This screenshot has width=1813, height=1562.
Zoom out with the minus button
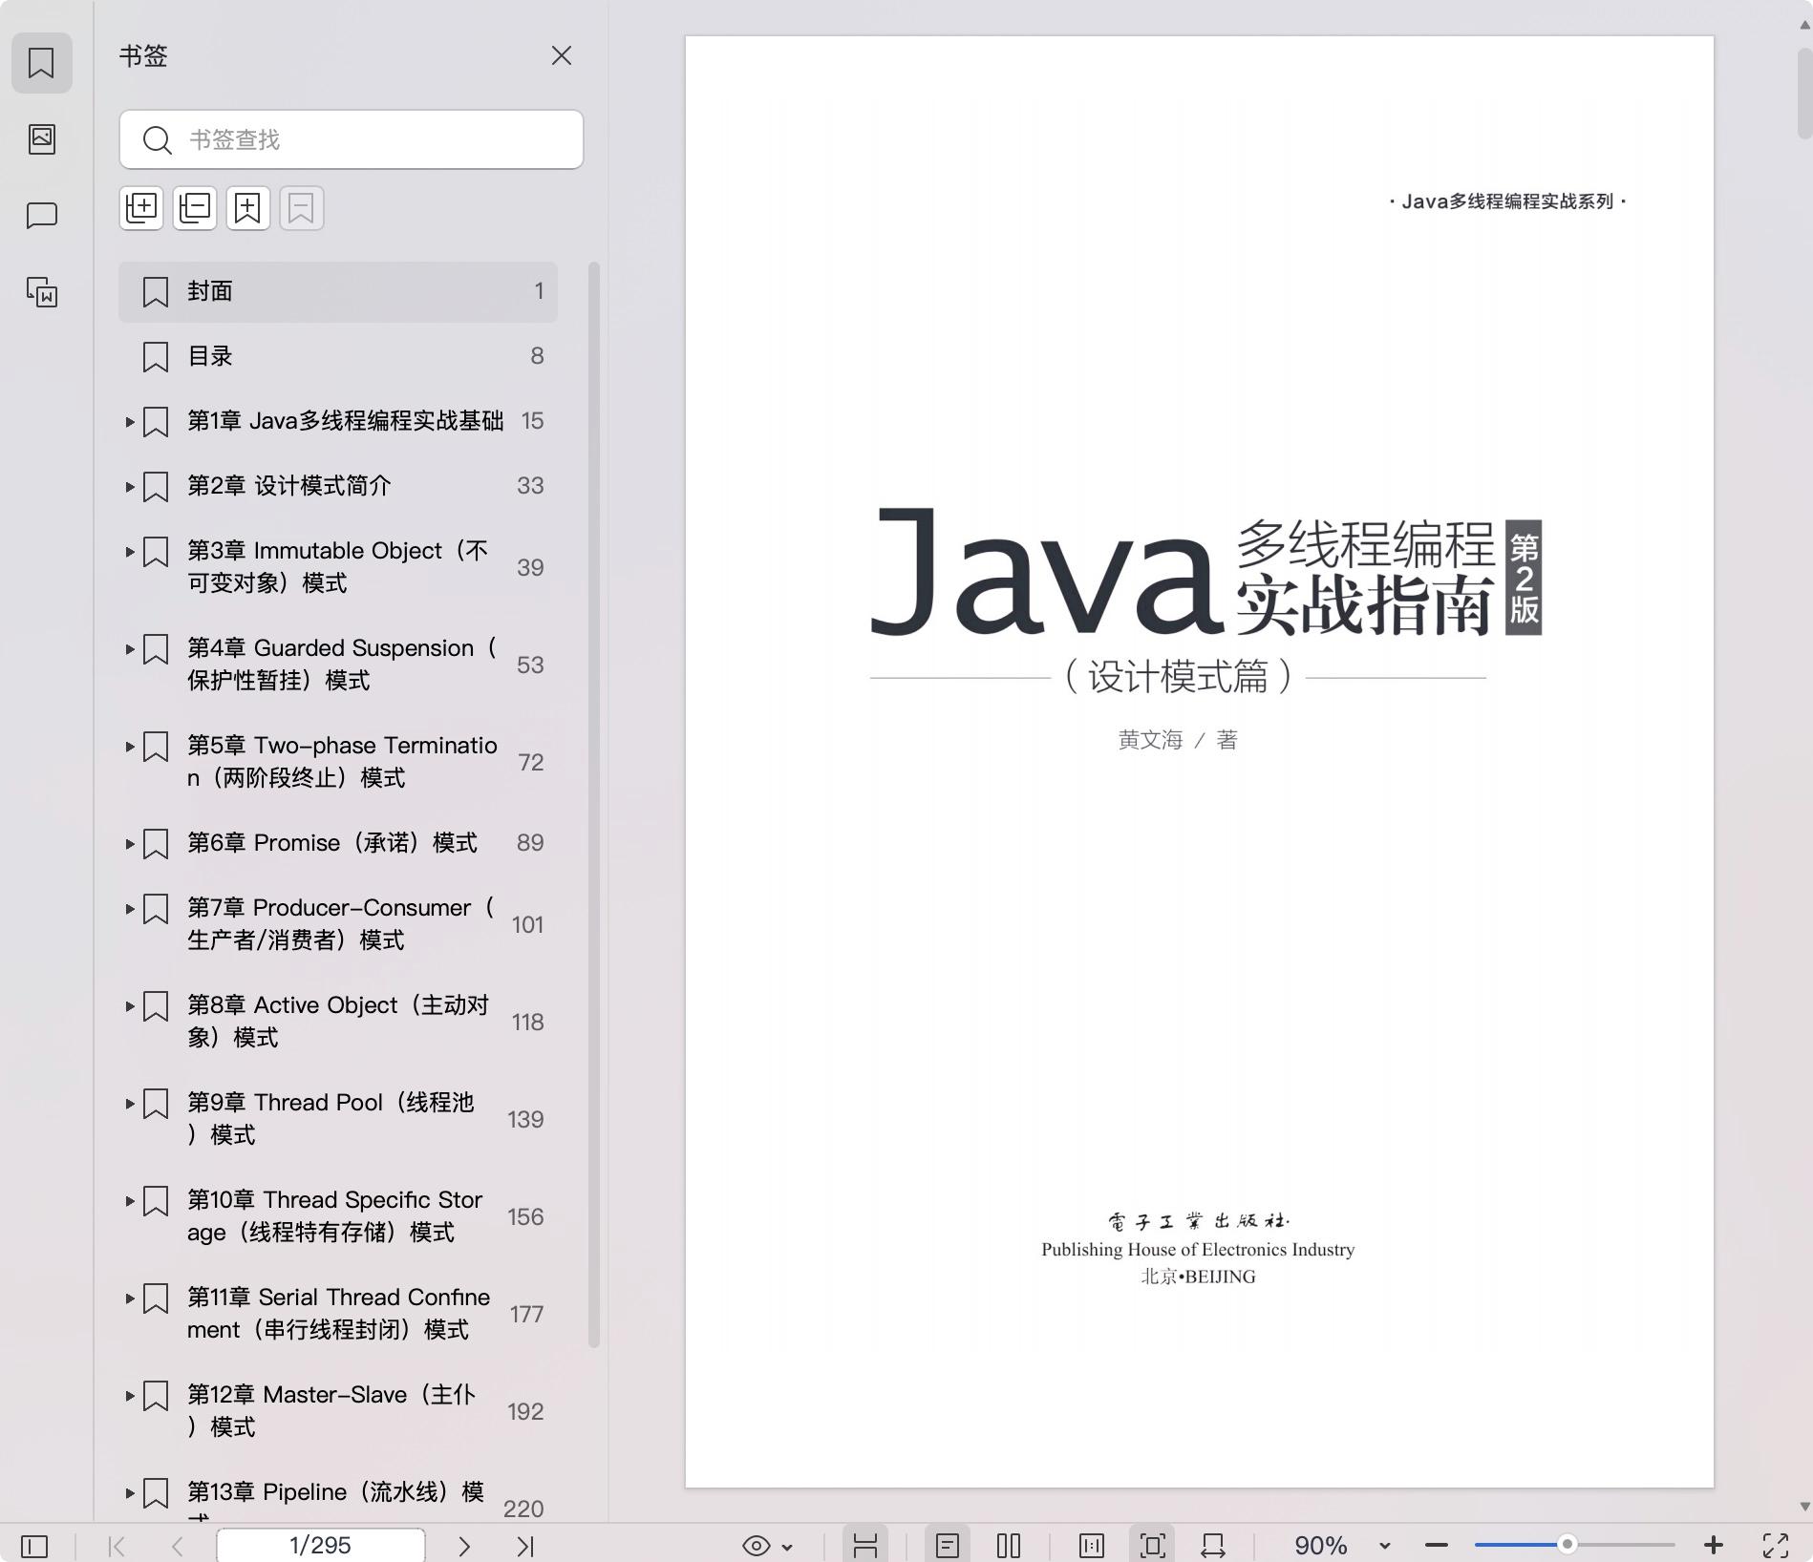pos(1437,1546)
